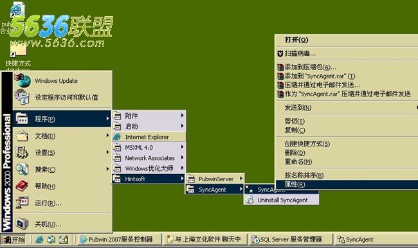Image resolution: width=418 pixels, height=248 pixels.
Task: Expand the Network Associates submenu arrow
Action: tap(182, 157)
